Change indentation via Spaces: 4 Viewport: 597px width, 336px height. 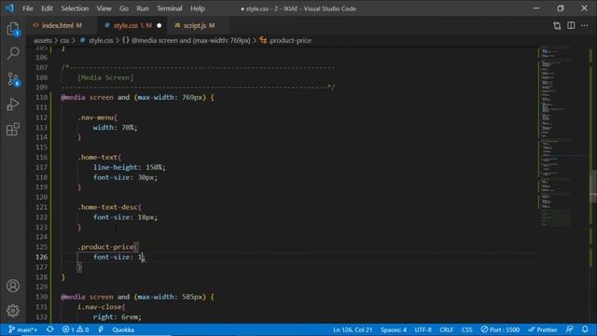pos(394,329)
